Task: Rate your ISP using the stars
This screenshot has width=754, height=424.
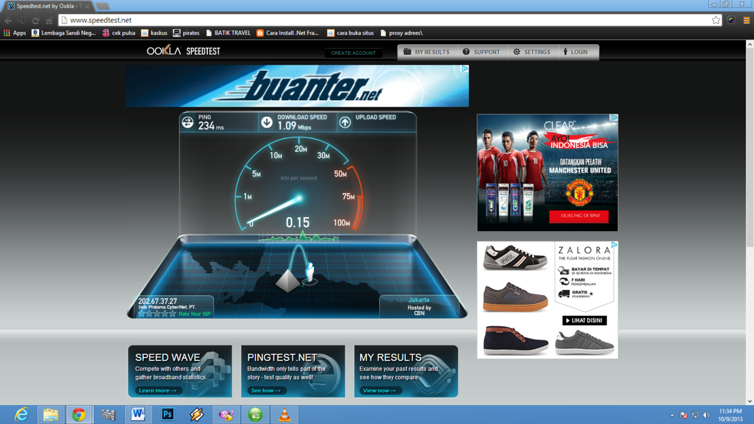Action: click(x=157, y=314)
